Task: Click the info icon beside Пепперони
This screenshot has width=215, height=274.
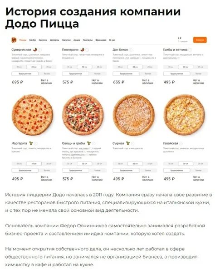Action: tap(87, 50)
